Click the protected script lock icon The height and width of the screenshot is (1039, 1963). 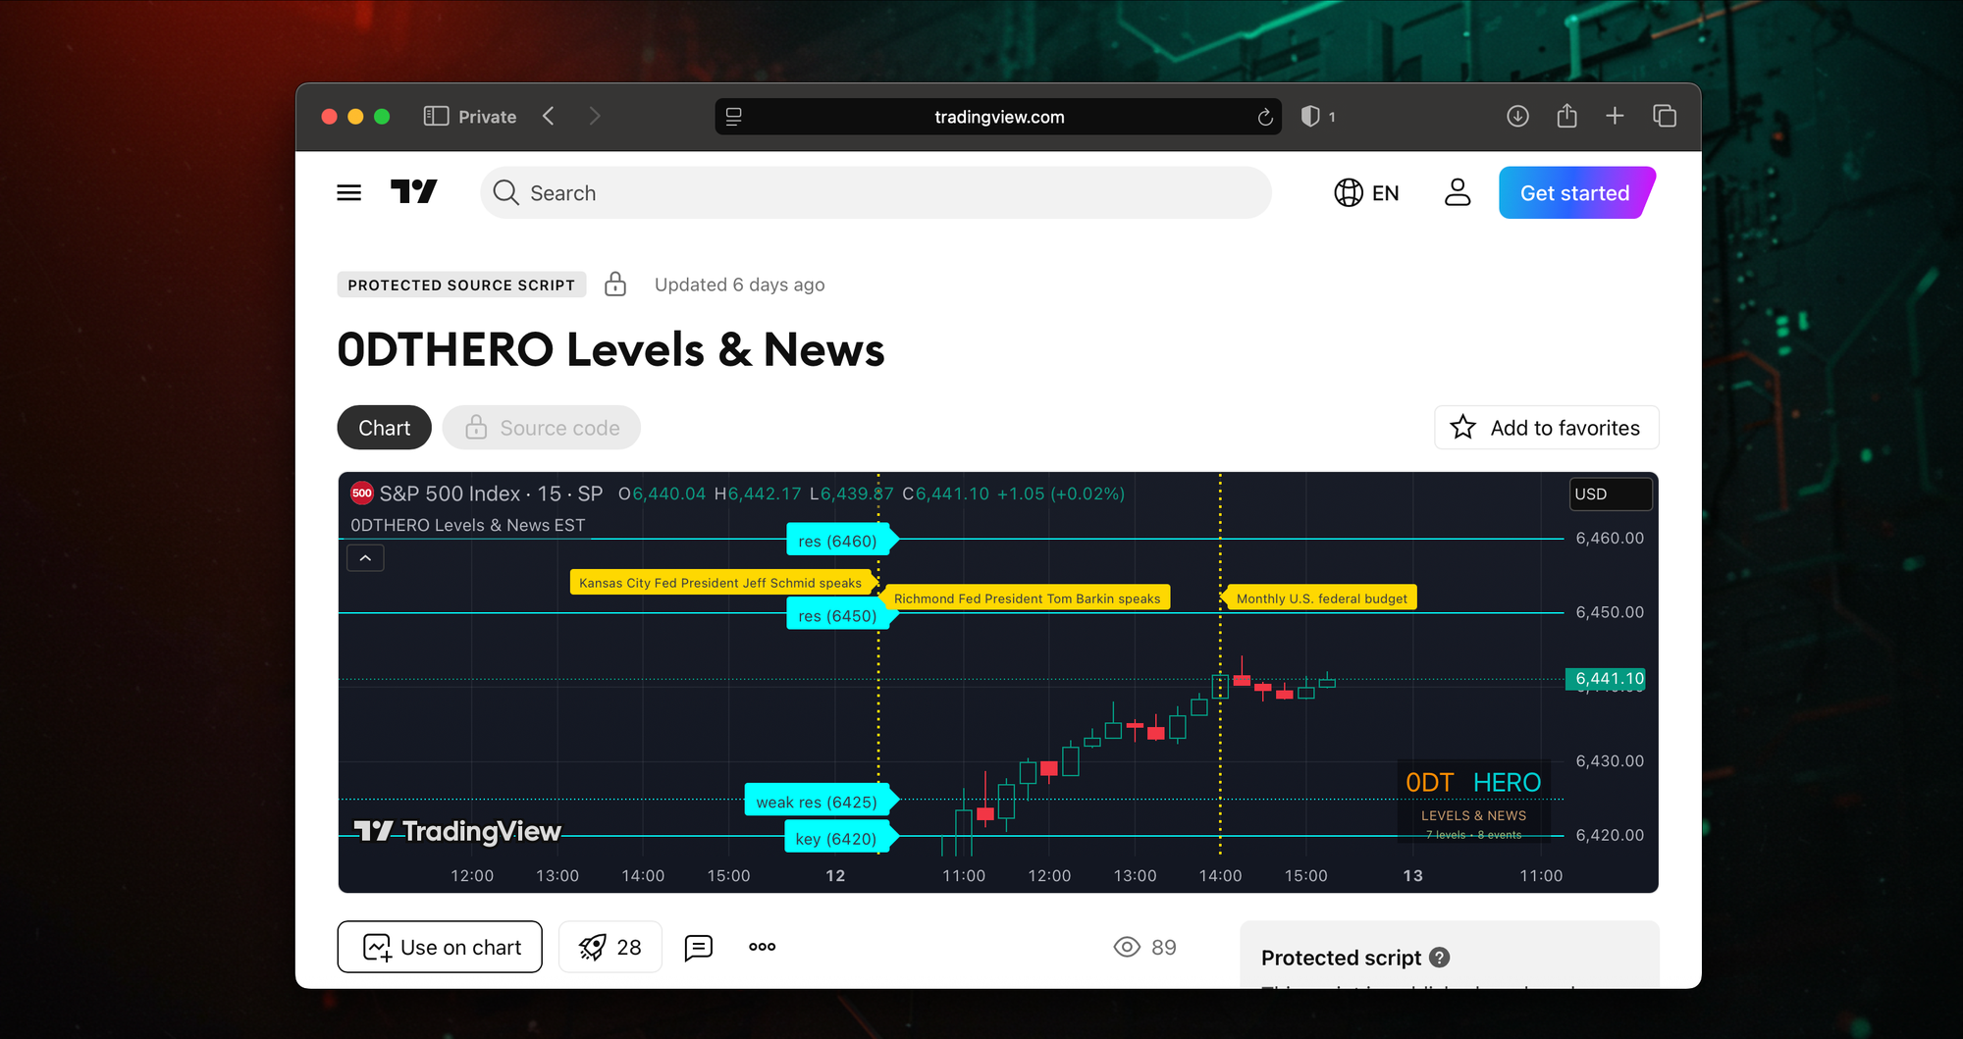615,284
